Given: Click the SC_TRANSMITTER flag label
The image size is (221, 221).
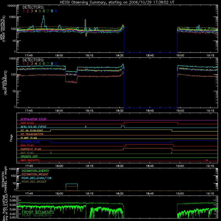Looking at the screenshot, I should [x=32, y=134].
